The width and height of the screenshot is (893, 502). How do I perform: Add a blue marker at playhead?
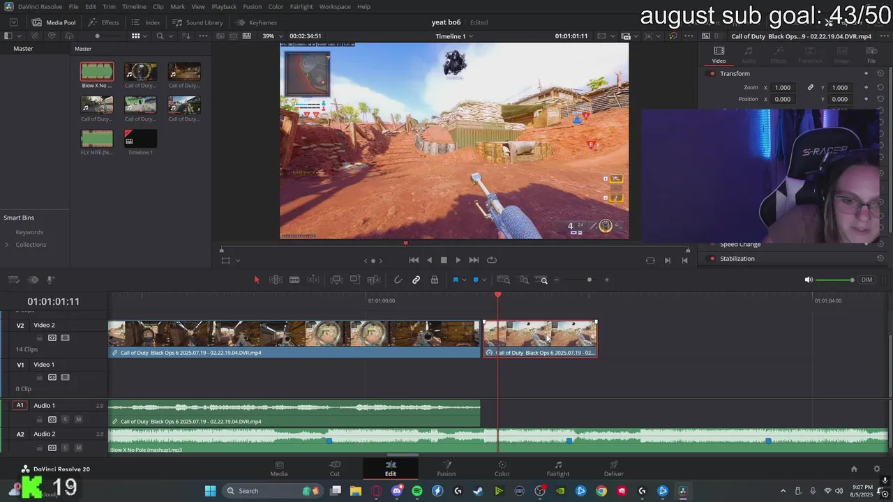pos(476,280)
